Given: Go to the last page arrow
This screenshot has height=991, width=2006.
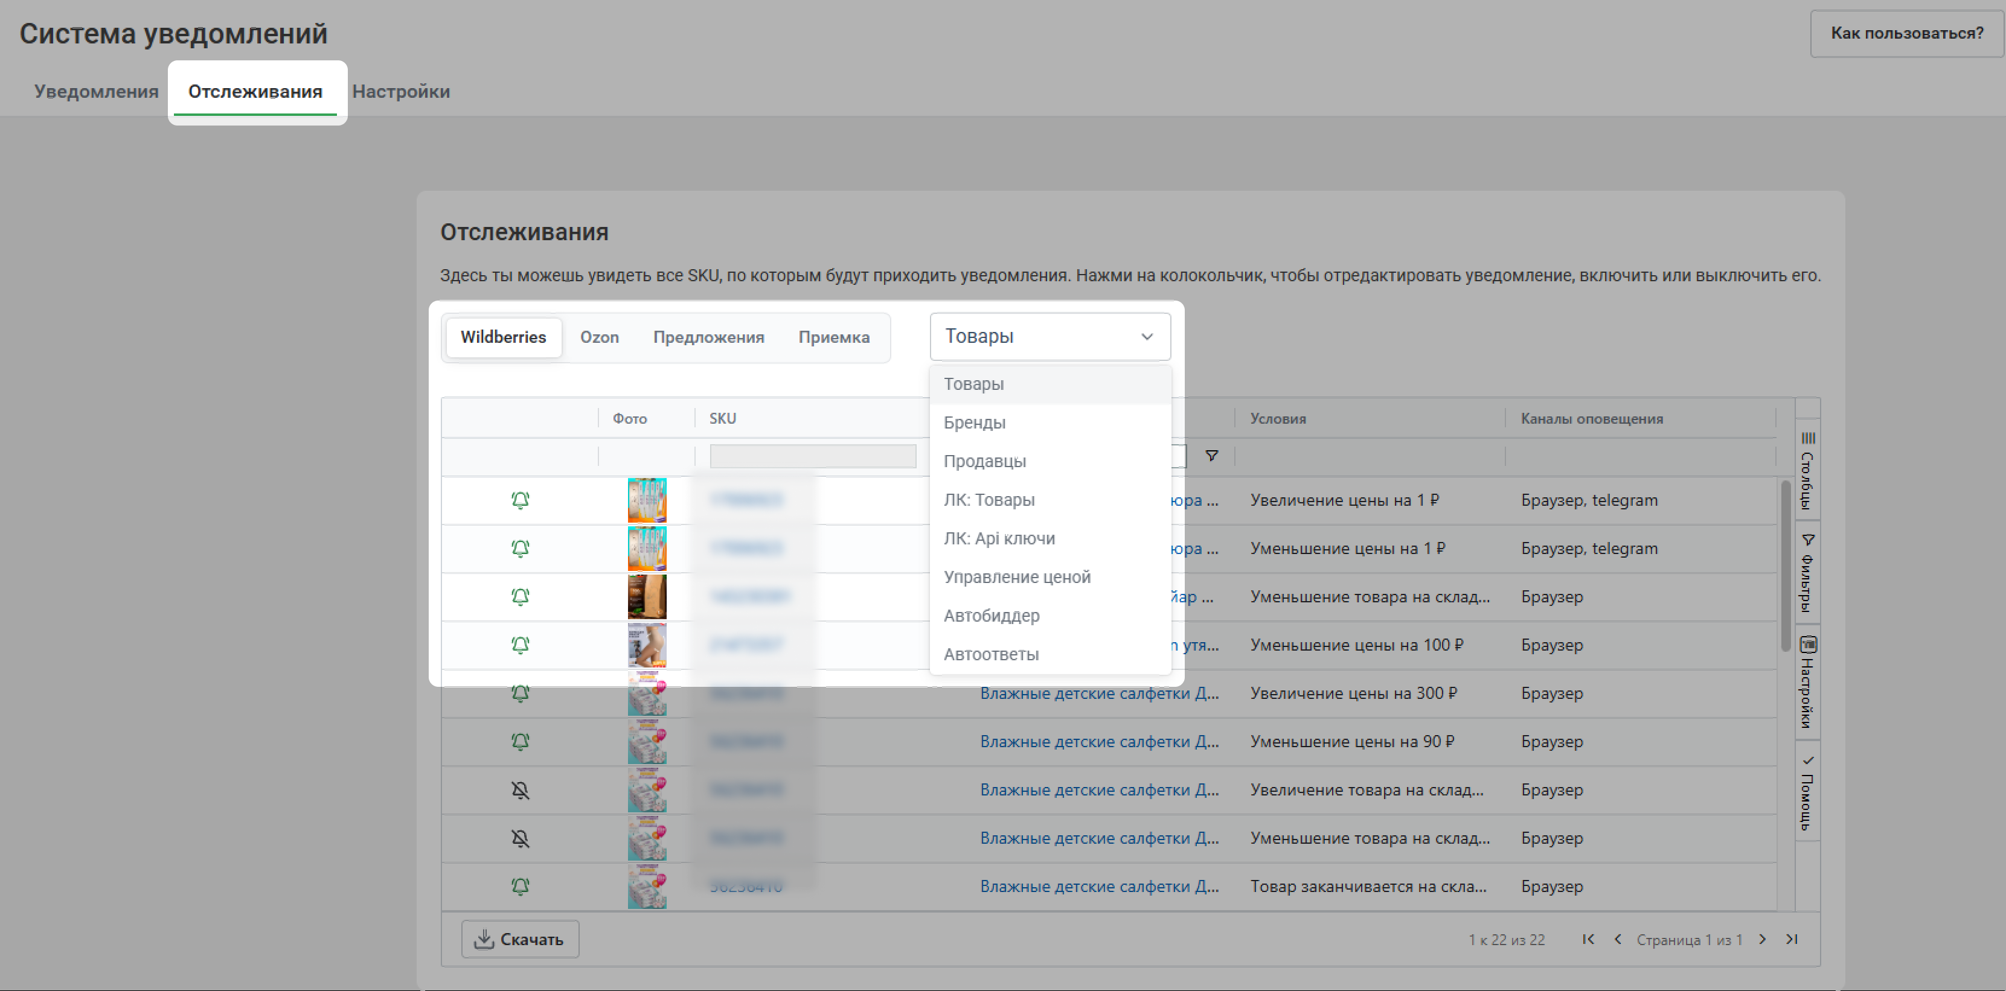Looking at the screenshot, I should click(1792, 940).
